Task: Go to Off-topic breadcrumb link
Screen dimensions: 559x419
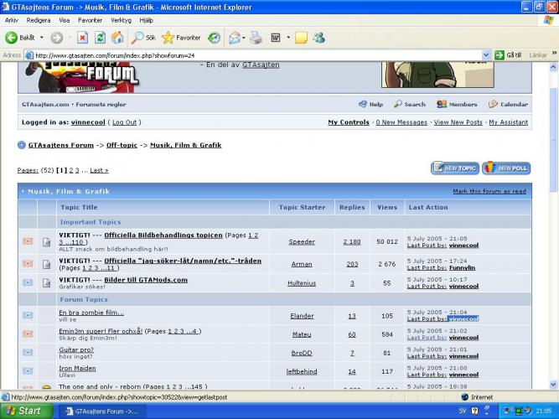Action: [122, 145]
